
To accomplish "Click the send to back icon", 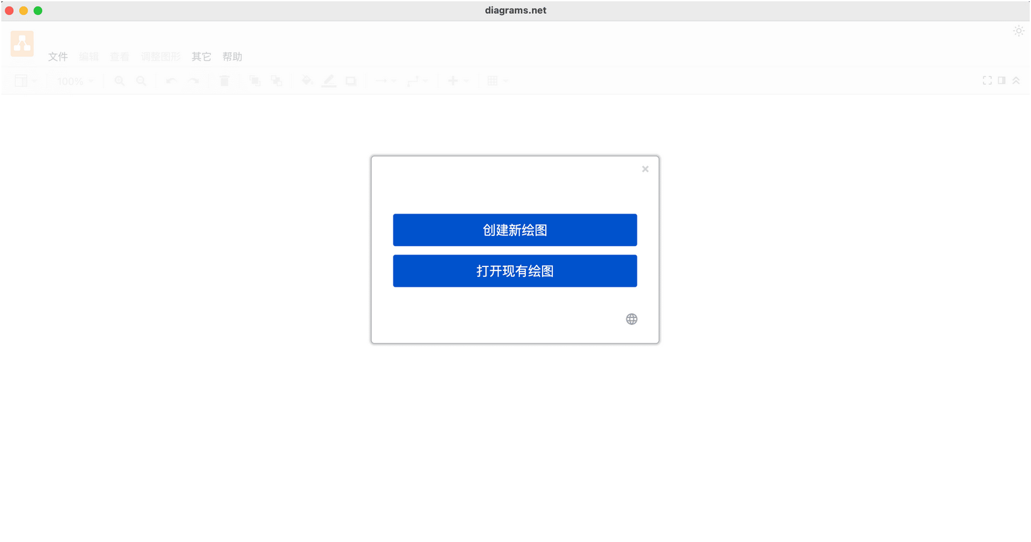I will 277,81.
